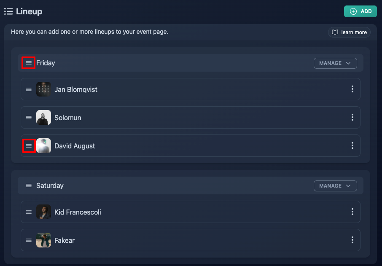Click the drag handle beside Fakear
The image size is (382, 266).
[x=29, y=240]
